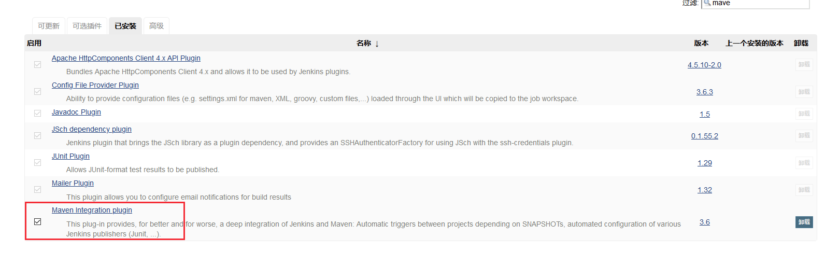Select the 高级 tab
The image size is (825, 266).
[157, 26]
